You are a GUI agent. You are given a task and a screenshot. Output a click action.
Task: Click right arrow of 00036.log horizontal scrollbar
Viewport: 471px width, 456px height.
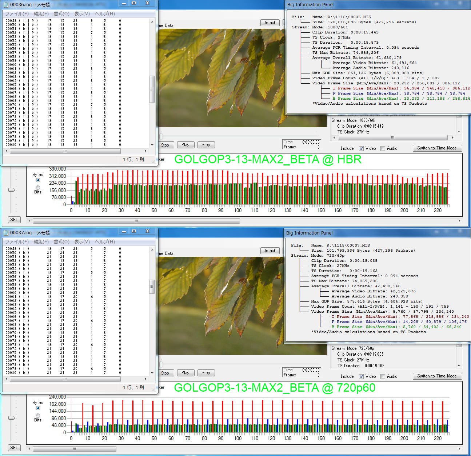click(146, 151)
